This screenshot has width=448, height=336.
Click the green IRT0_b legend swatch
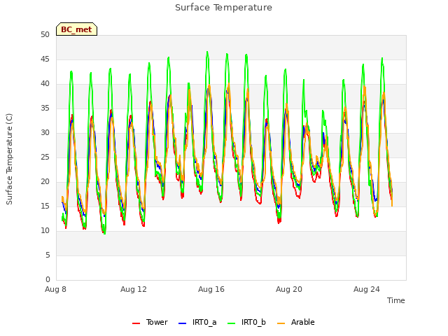pos(232,323)
